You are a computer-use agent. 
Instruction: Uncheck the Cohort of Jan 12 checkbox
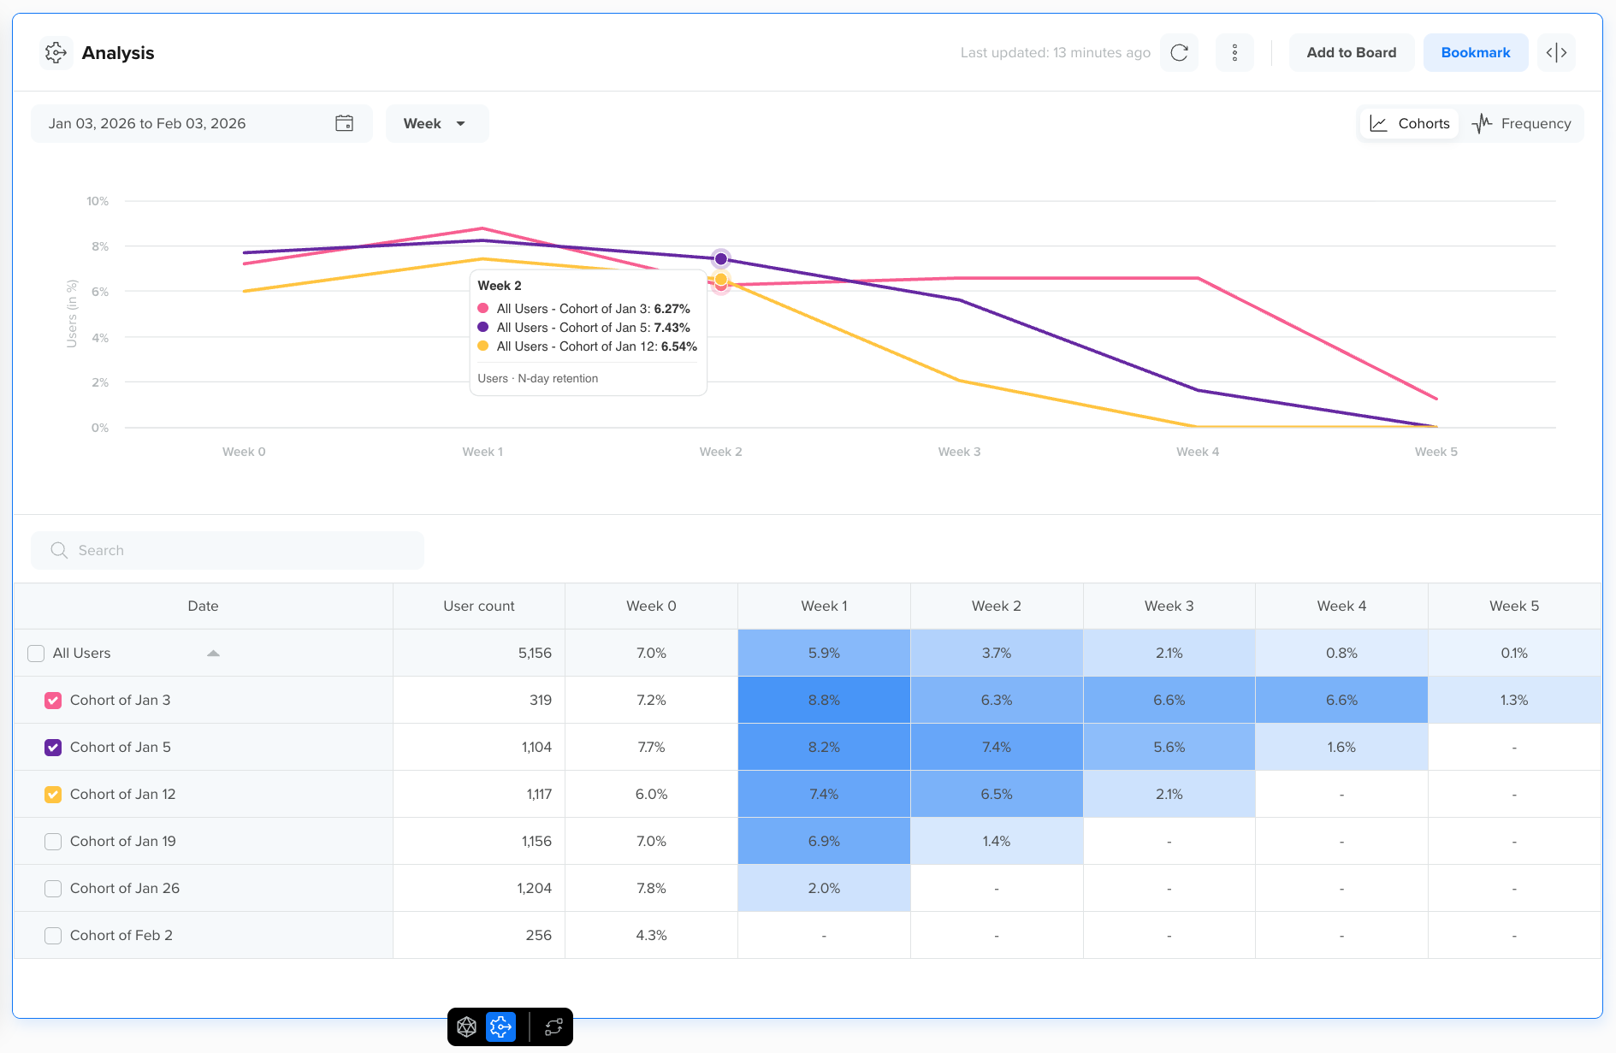53,795
